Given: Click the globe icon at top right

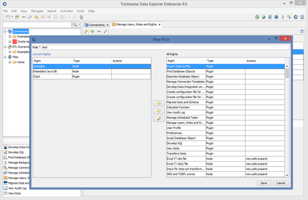Looking at the screenshot, I should tap(263, 17).
